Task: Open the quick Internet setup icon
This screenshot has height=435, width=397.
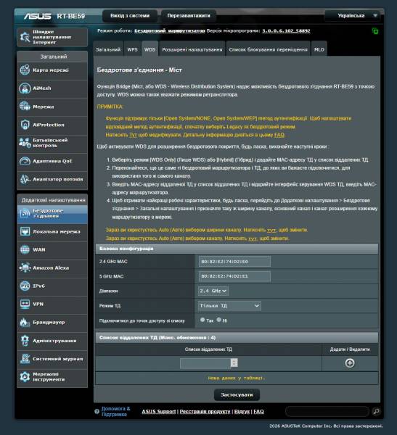Action: [25, 37]
